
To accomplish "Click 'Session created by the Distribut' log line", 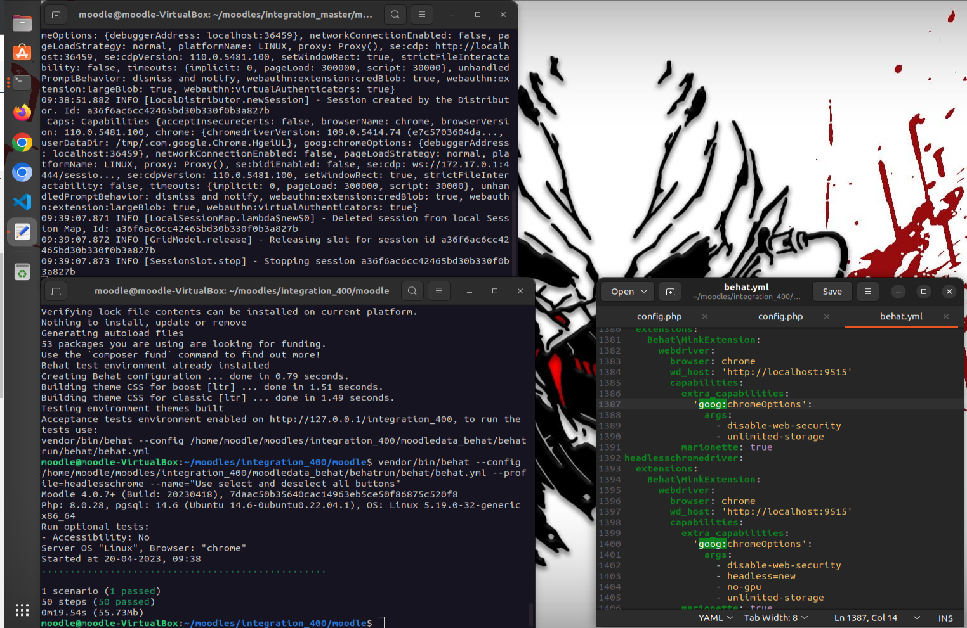I will (275, 100).
